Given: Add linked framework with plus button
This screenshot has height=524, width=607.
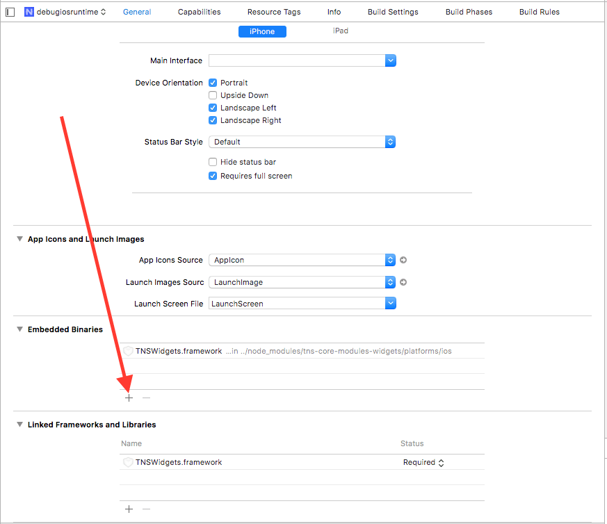Looking at the screenshot, I should point(129,509).
